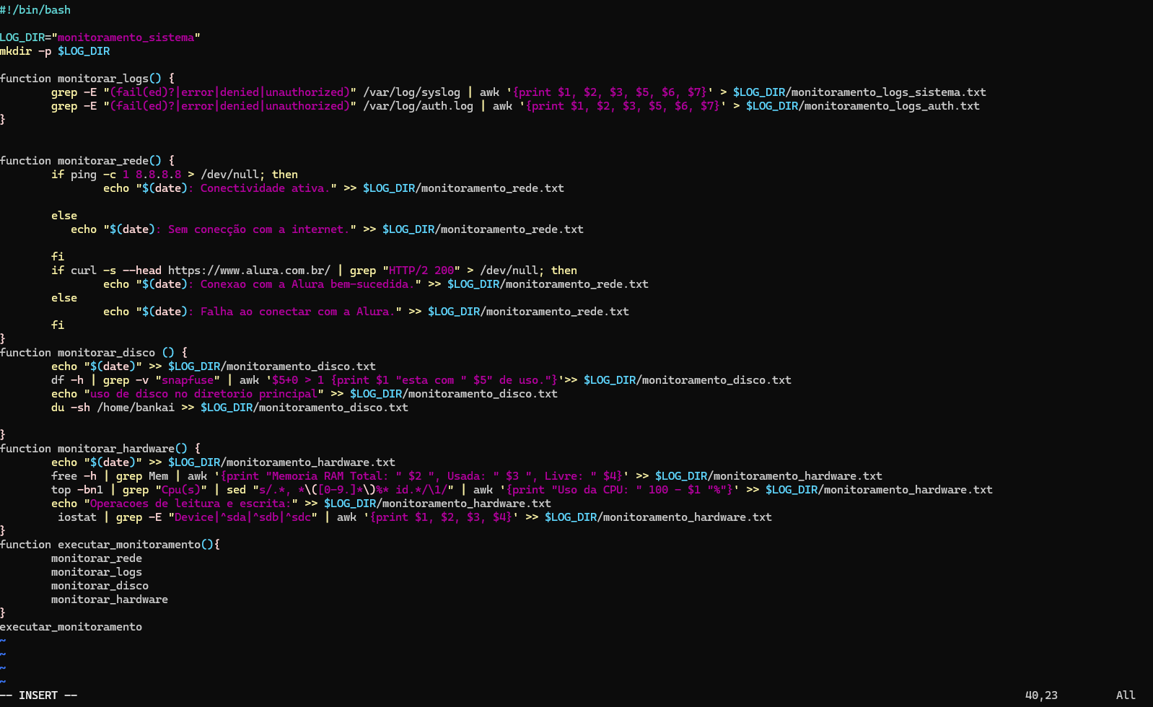
Task: Click the iostat command
Action: pos(77,517)
